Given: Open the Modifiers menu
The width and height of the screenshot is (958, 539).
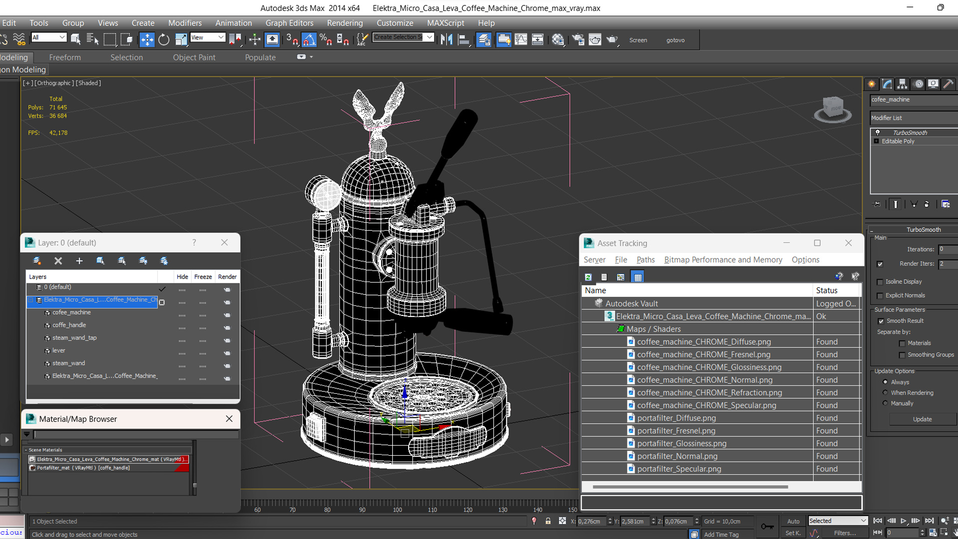Looking at the screenshot, I should 185,23.
